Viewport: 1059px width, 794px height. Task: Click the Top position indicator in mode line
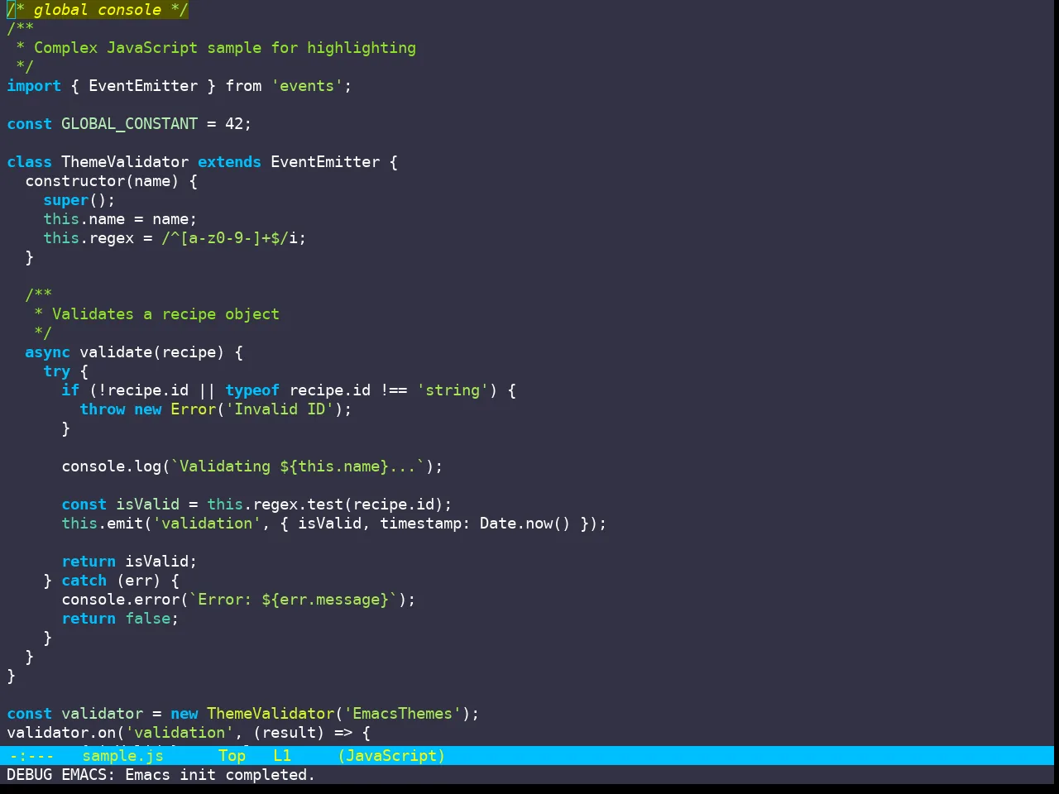232,756
